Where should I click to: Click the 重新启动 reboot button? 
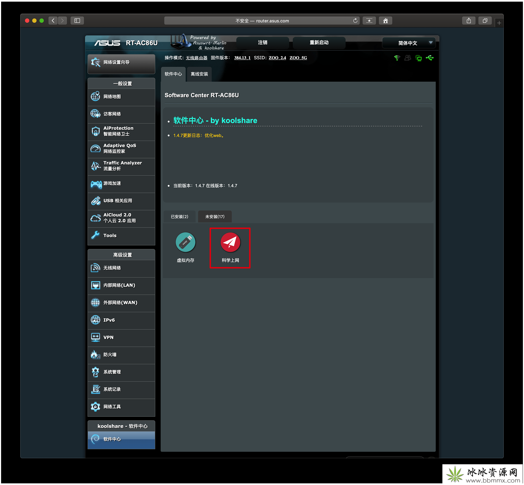319,43
